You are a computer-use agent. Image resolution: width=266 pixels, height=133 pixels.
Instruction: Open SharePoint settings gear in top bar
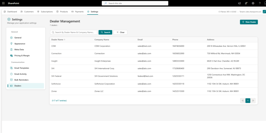pyautogui.click(x=253, y=3)
